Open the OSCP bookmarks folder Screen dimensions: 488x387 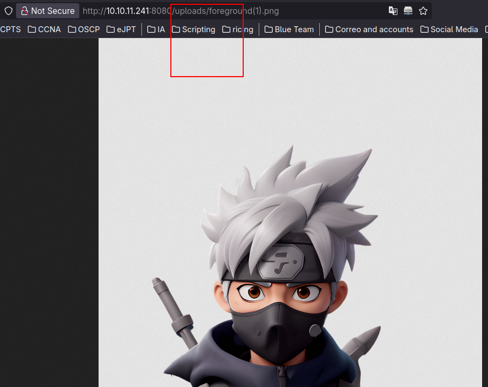click(84, 29)
